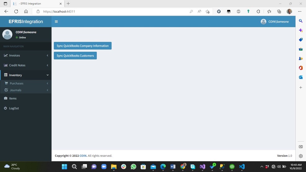Select the EFRIS Integration tab
This screenshot has height=172, width=306.
(x=37, y=3)
